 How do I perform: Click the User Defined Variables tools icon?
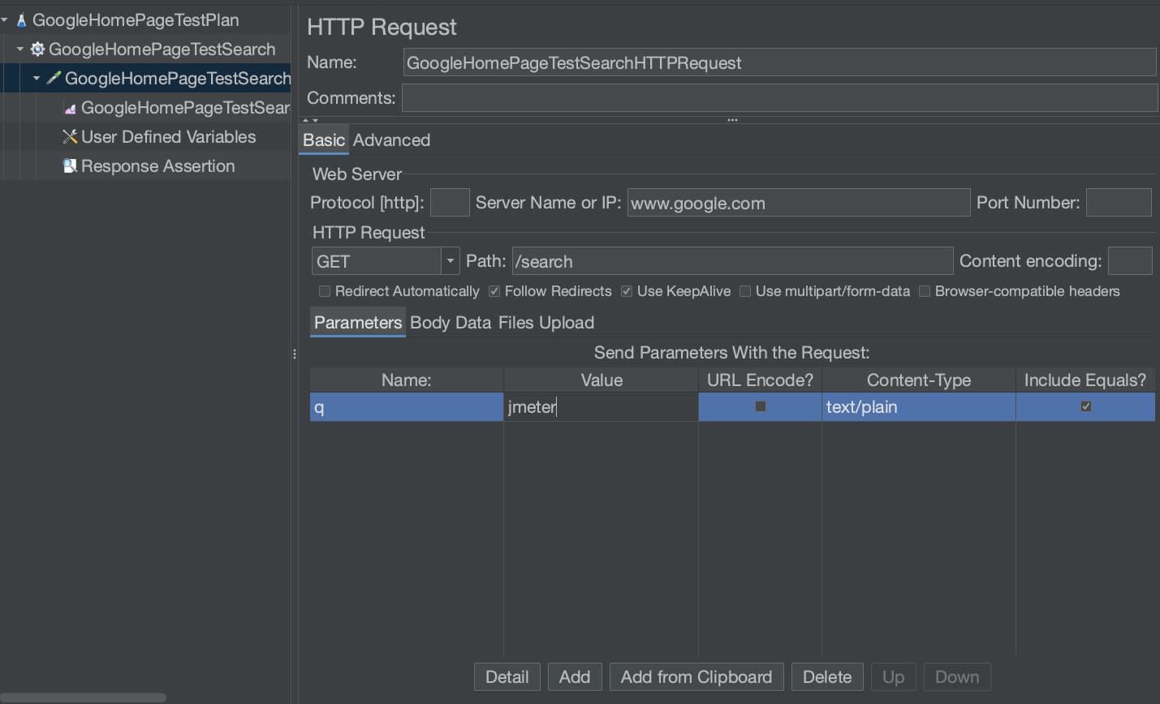pos(70,137)
